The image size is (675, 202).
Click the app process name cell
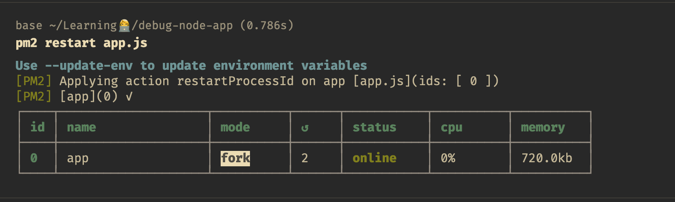point(78,159)
